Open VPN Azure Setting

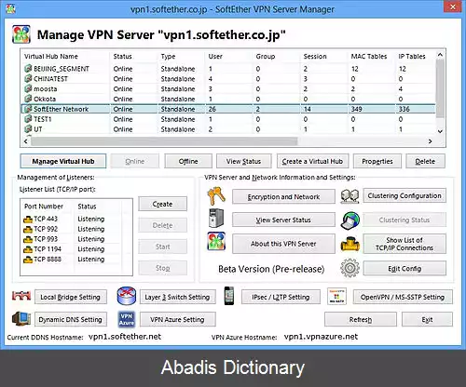click(x=177, y=319)
